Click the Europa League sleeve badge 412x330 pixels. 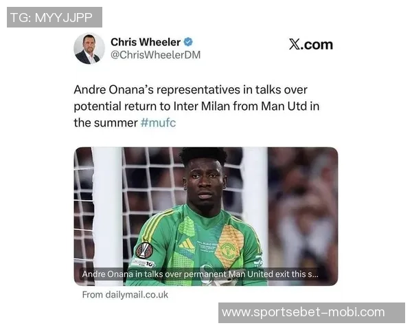(144, 250)
